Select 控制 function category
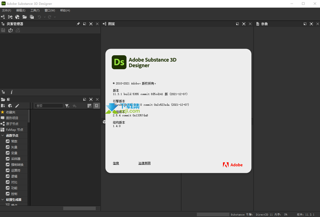The image size is (320, 217). pos(14,194)
